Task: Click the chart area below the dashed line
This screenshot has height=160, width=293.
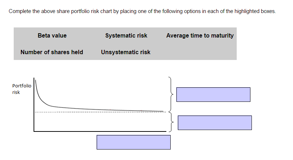Action: pos(101,122)
